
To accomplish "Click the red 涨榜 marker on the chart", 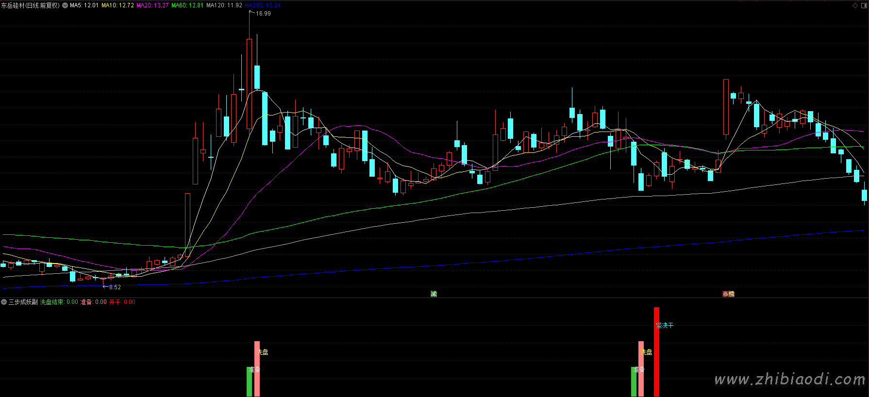I will (x=728, y=294).
